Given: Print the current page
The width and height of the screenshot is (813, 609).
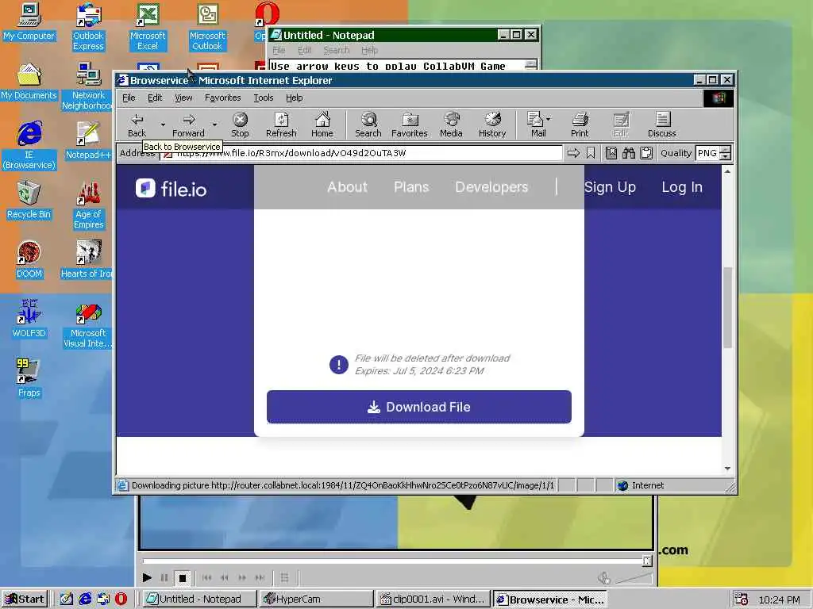Looking at the screenshot, I should (x=580, y=124).
